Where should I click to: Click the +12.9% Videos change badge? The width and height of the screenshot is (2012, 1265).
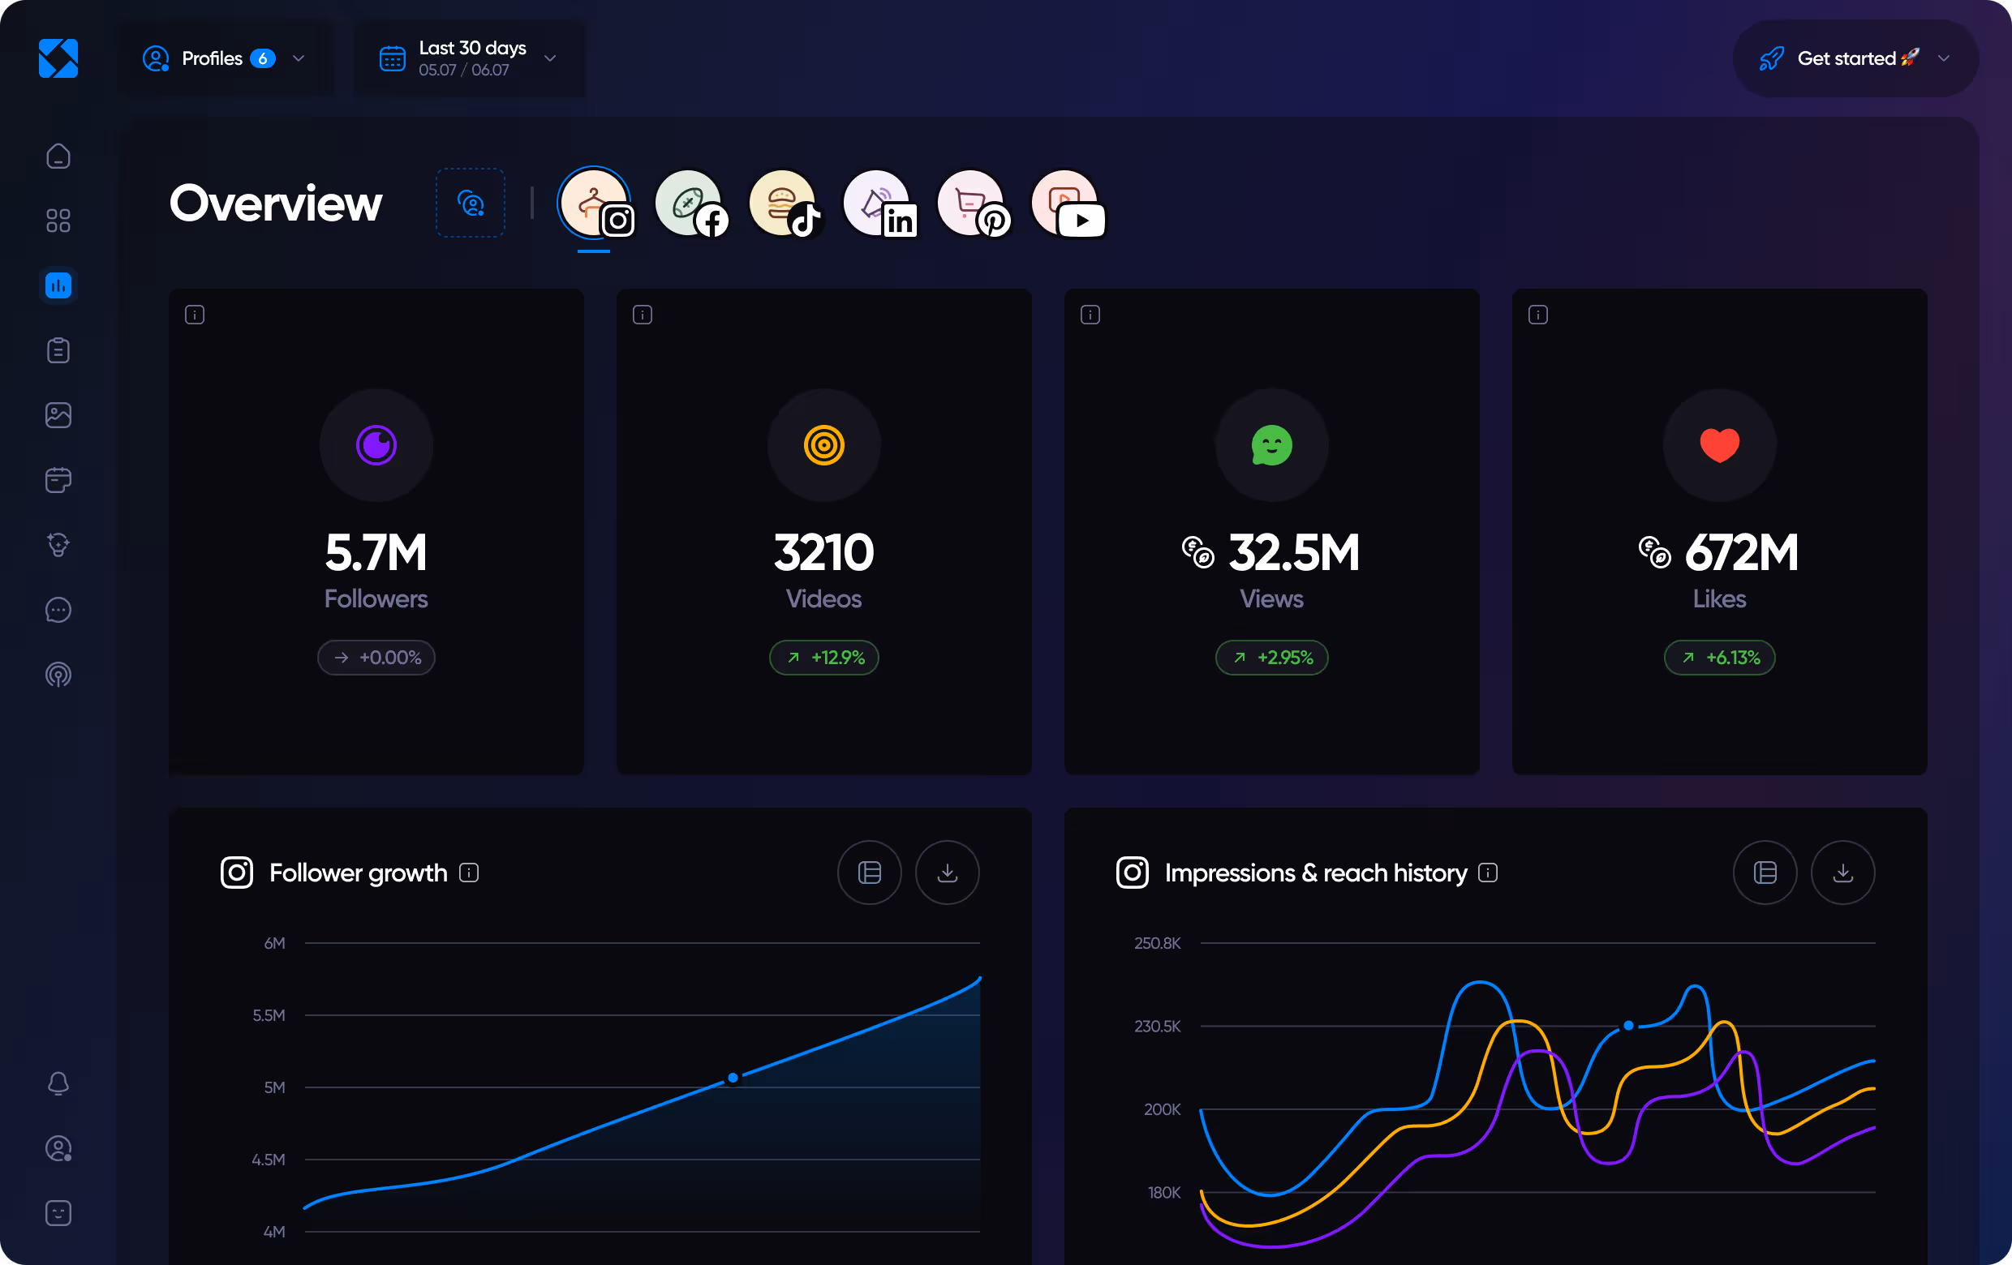[823, 658]
